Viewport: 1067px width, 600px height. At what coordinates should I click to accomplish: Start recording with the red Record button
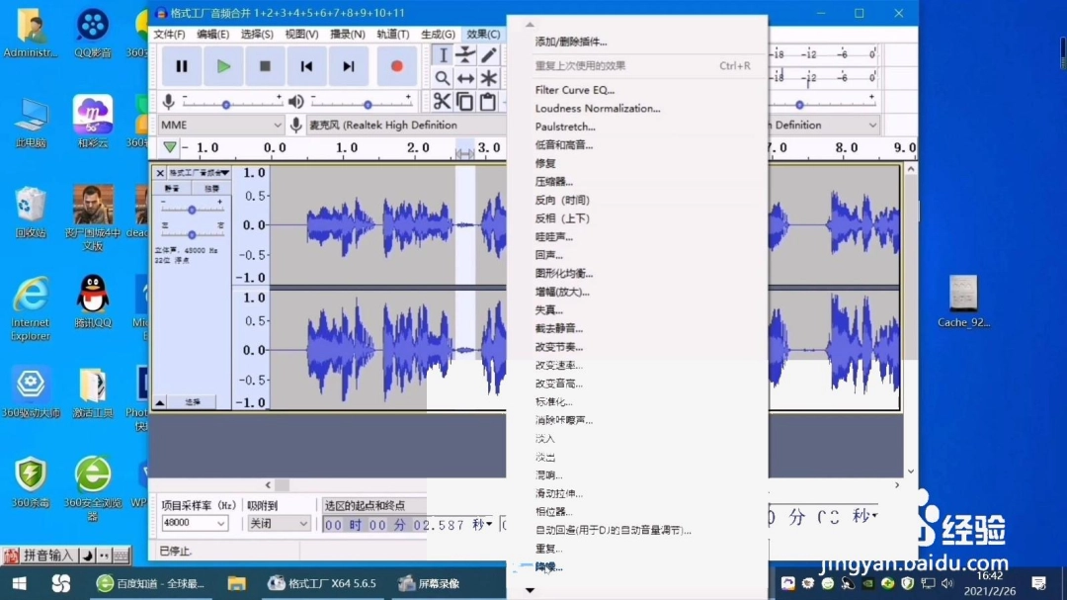tap(397, 66)
